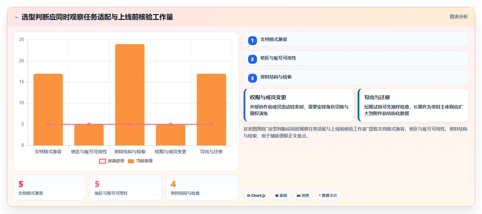Select the 权限与成员变更 orange bar

pos(171,135)
